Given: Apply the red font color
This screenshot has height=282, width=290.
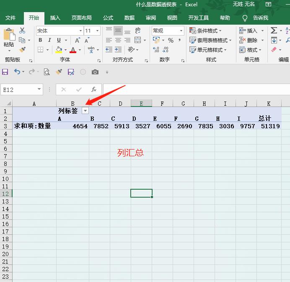Looking at the screenshot, I should pyautogui.click(x=73, y=50).
